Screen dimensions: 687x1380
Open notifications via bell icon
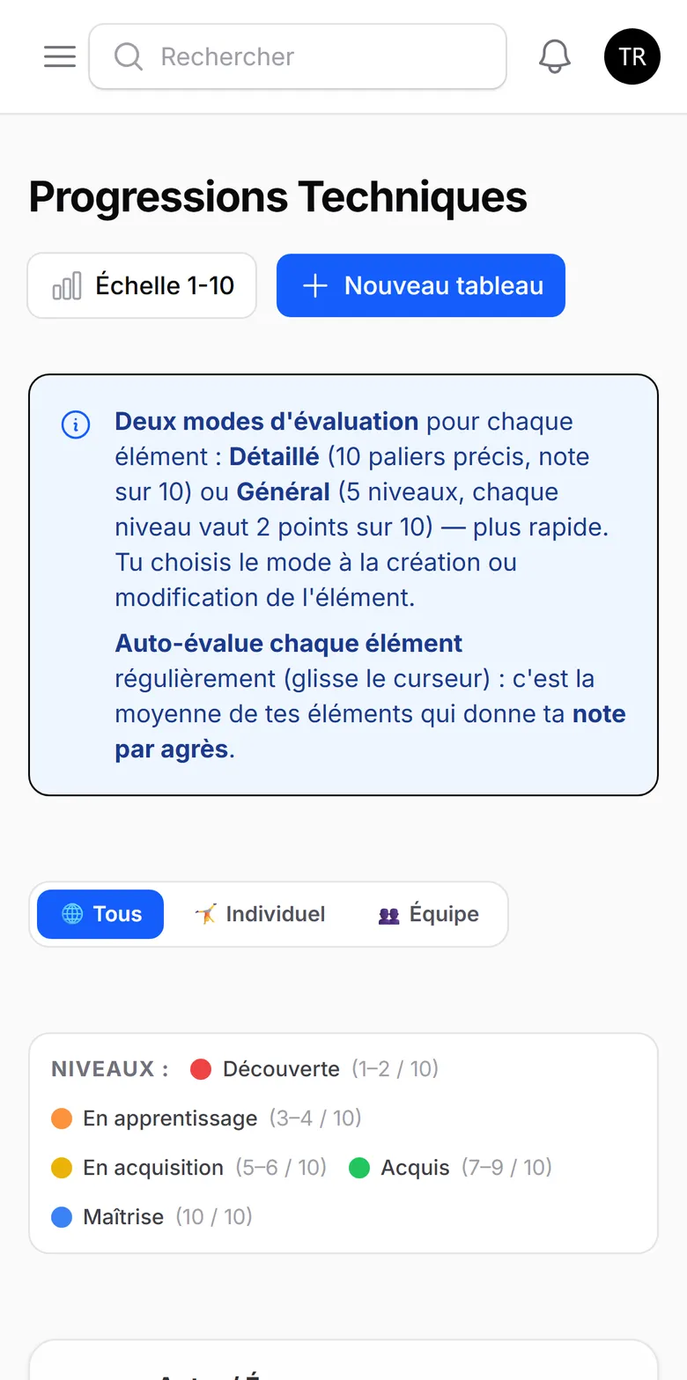[555, 56]
